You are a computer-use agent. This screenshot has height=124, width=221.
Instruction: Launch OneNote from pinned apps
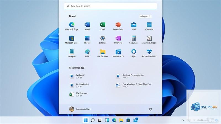point(118,40)
